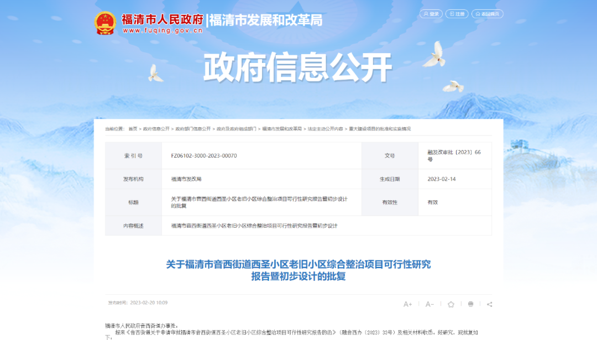Select 法定主动公开内容 in breadcrumb
The image size is (597, 340).
pos(325,129)
